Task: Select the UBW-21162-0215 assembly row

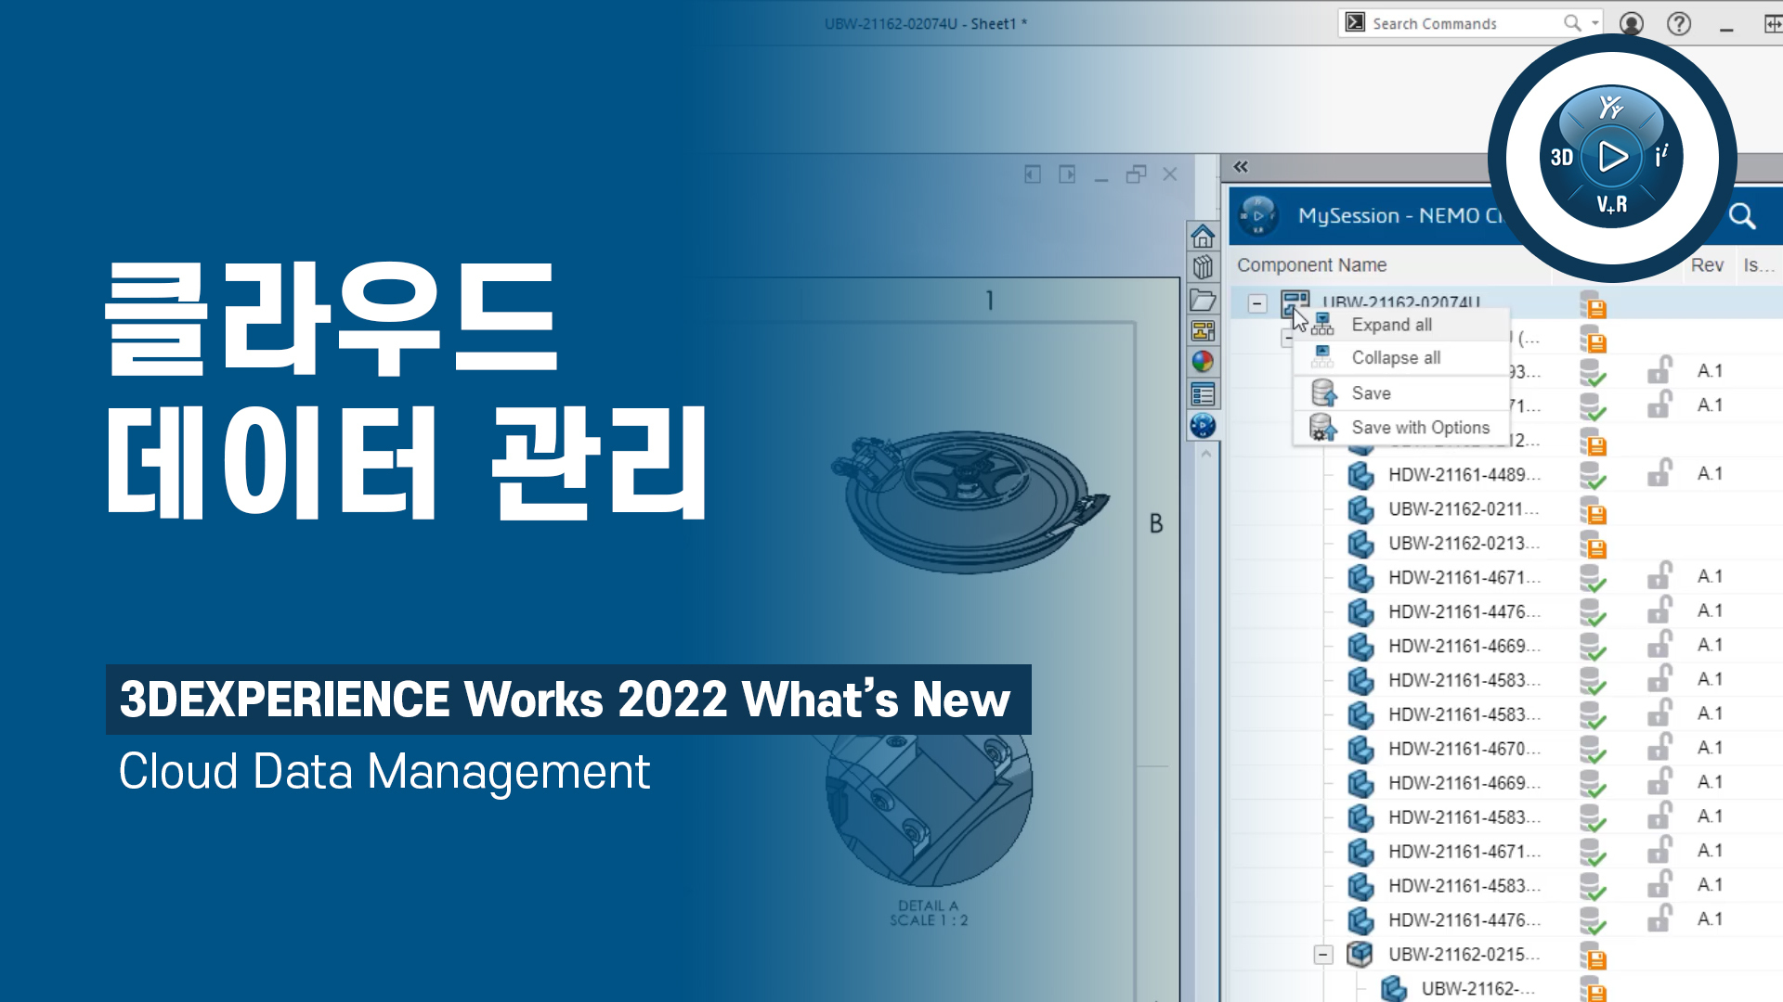Action: pos(1506,955)
